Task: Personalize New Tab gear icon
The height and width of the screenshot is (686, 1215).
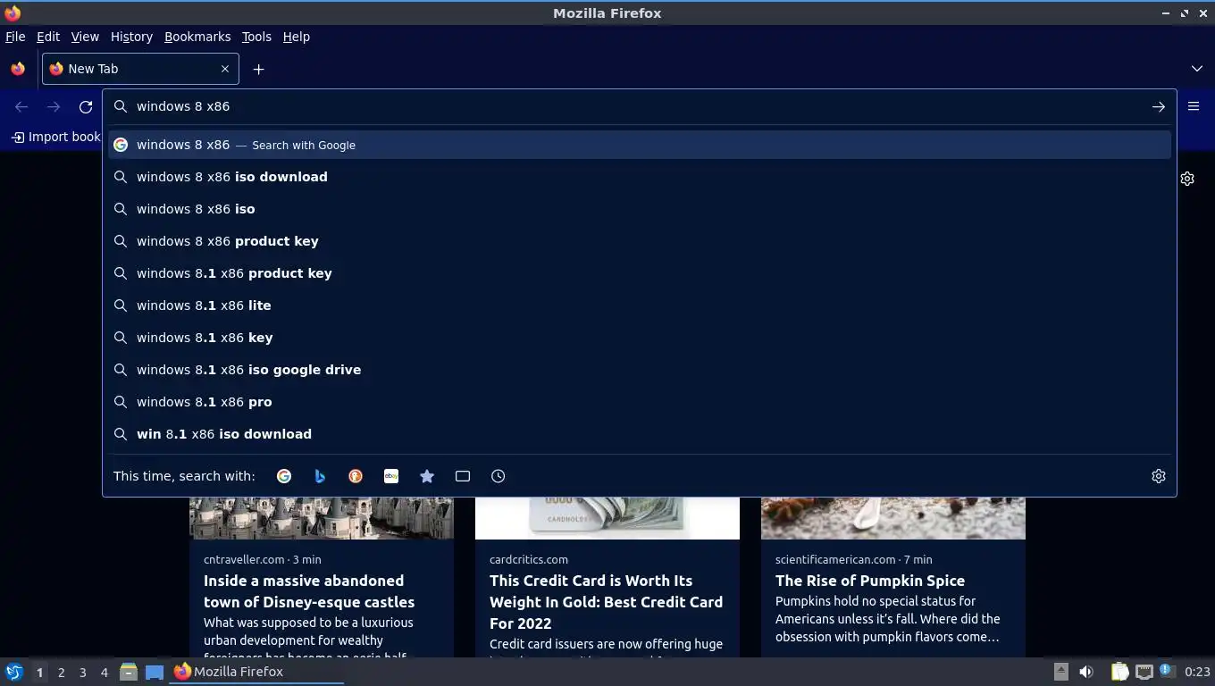Action: 1187,179
